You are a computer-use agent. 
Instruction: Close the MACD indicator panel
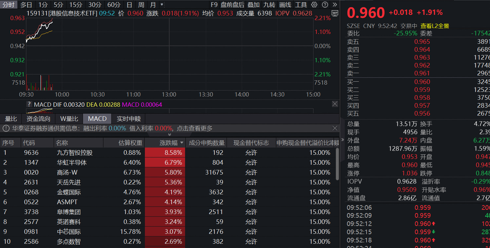[335, 104]
